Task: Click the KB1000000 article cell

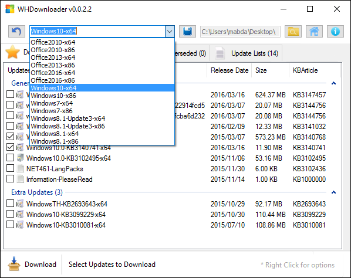Action: tap(309, 179)
